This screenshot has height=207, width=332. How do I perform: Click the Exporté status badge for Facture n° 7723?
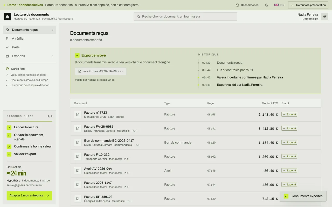289,114
